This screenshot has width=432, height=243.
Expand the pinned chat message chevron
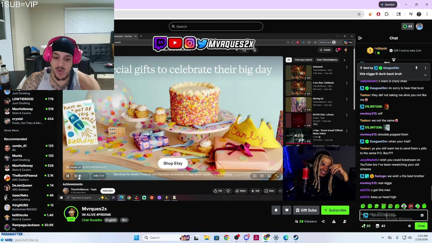pos(425,75)
